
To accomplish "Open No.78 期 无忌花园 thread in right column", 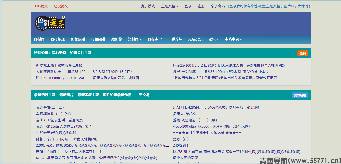I will (212, 152).
